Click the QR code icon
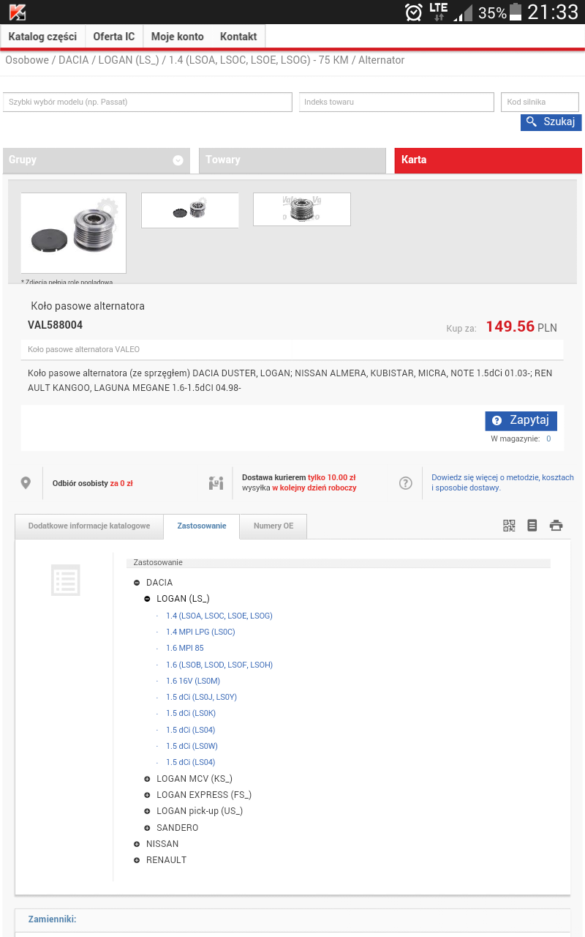This screenshot has height=937, width=585. [509, 525]
